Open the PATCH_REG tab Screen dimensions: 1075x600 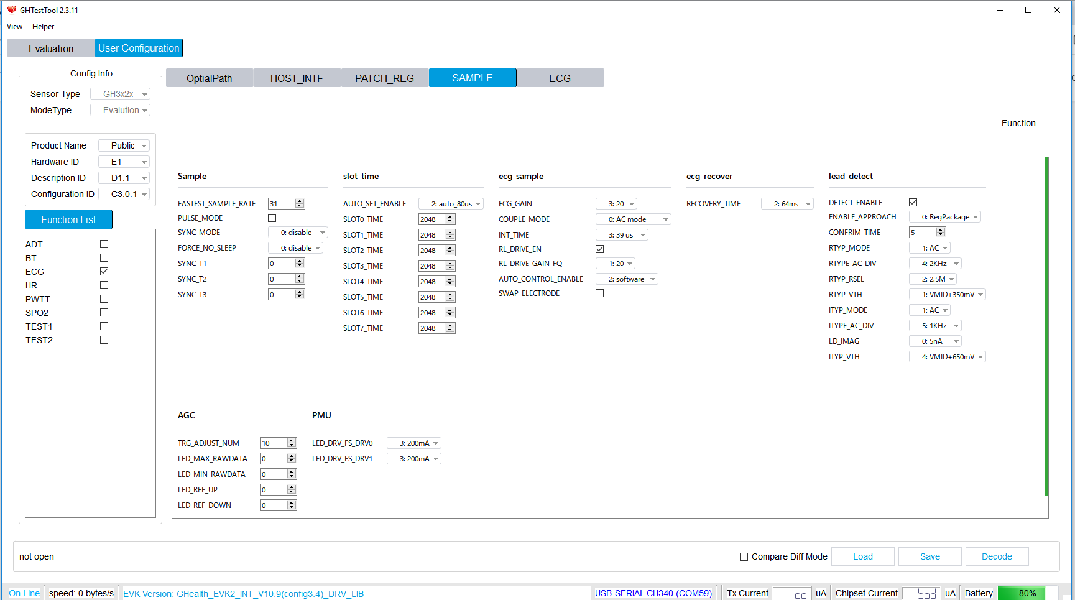pos(384,78)
